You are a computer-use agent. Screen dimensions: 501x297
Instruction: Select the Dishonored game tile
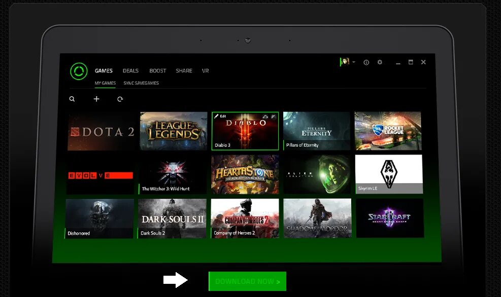click(x=99, y=219)
